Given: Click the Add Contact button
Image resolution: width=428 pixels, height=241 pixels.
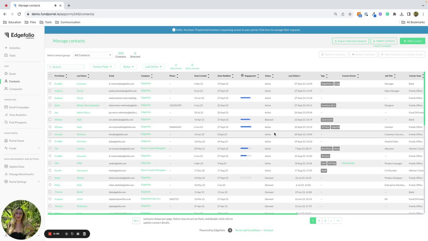Looking at the screenshot, I should [413, 41].
